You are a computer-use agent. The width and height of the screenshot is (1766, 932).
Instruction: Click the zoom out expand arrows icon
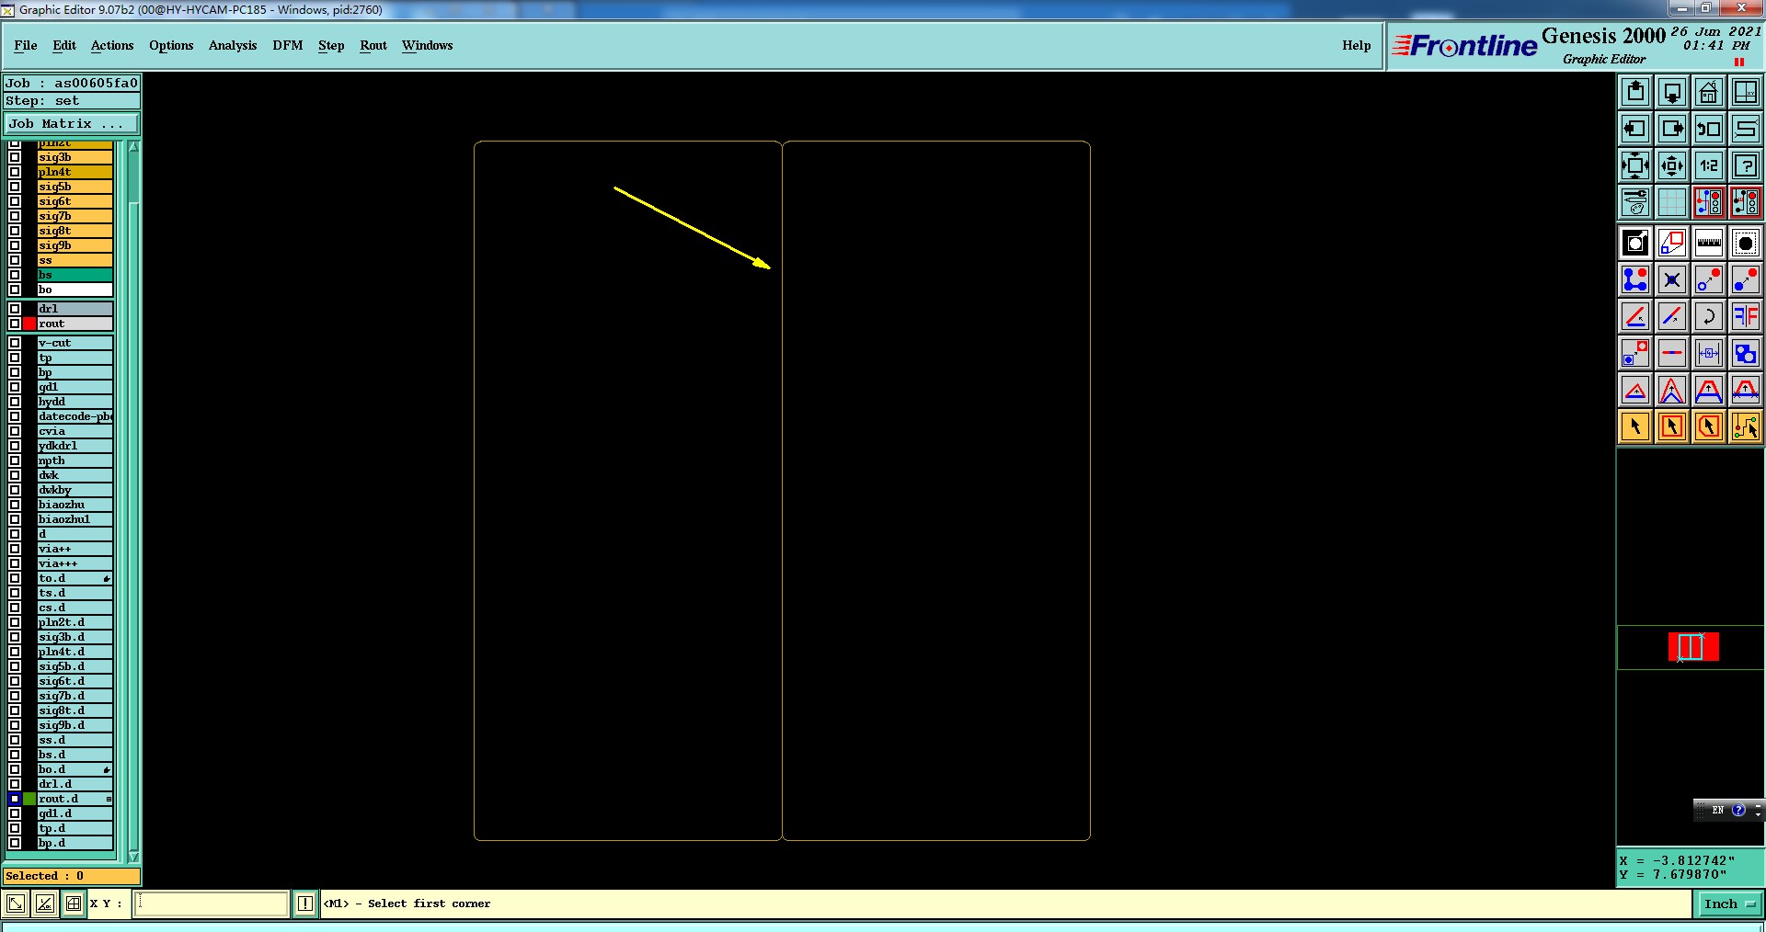[1635, 165]
